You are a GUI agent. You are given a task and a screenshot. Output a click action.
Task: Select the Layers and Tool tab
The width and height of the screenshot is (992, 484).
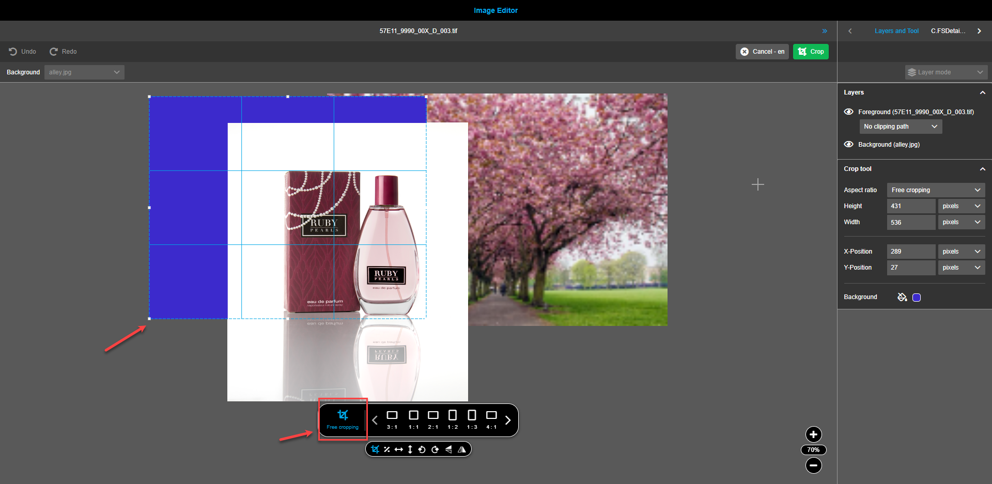[x=896, y=30]
